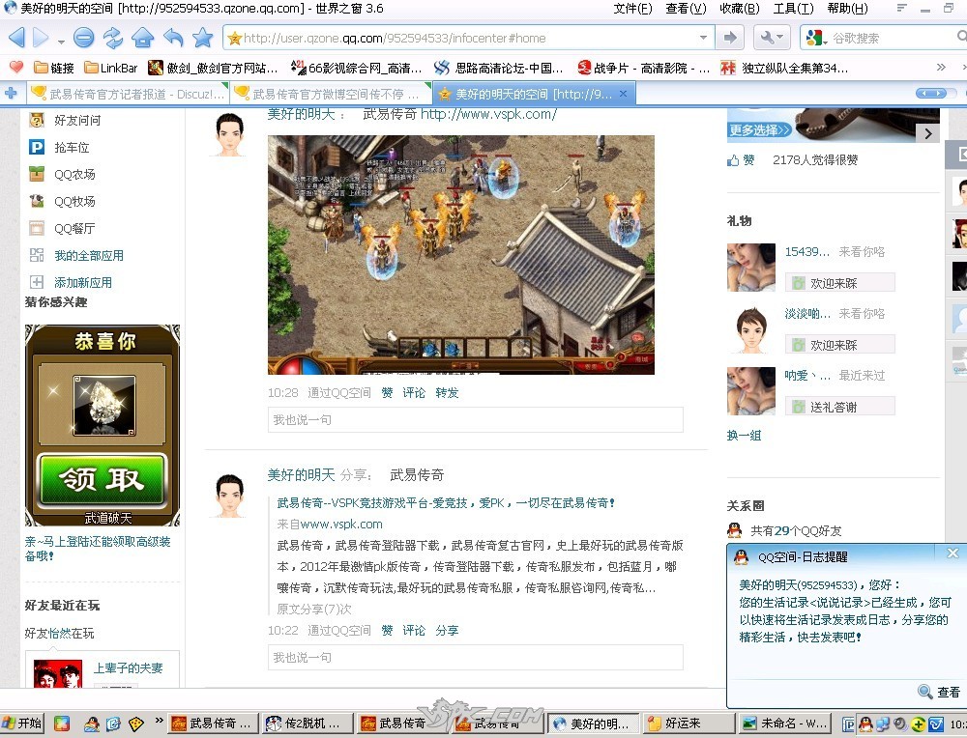
Task: Close the QQ空间-日志提醒 popup
Action: tap(952, 553)
